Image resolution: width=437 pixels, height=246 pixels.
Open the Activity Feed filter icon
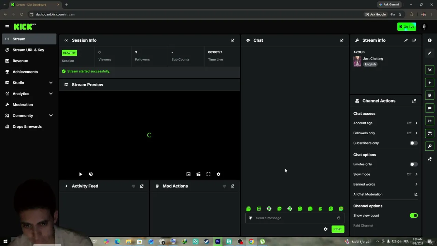[x=133, y=186]
